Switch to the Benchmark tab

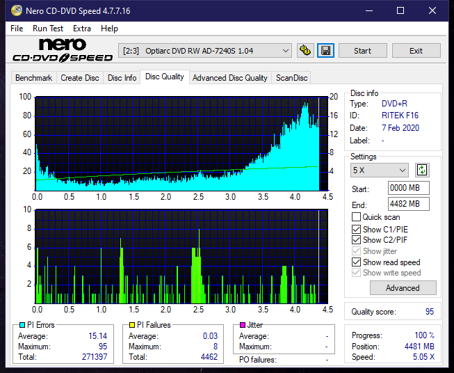[34, 78]
